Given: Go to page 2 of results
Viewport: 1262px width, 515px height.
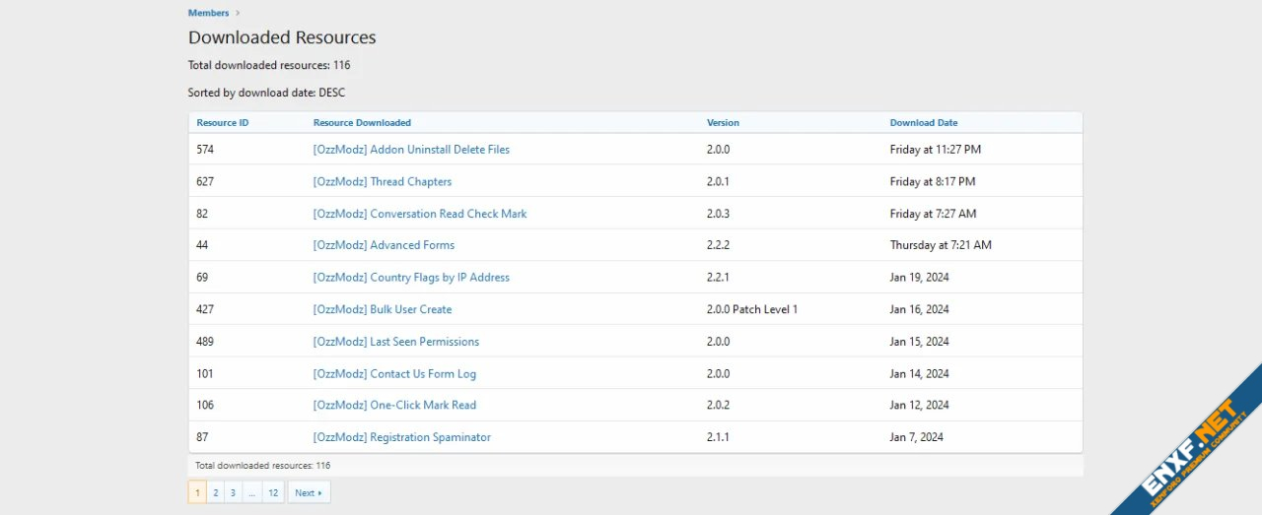Looking at the screenshot, I should pyautogui.click(x=215, y=492).
